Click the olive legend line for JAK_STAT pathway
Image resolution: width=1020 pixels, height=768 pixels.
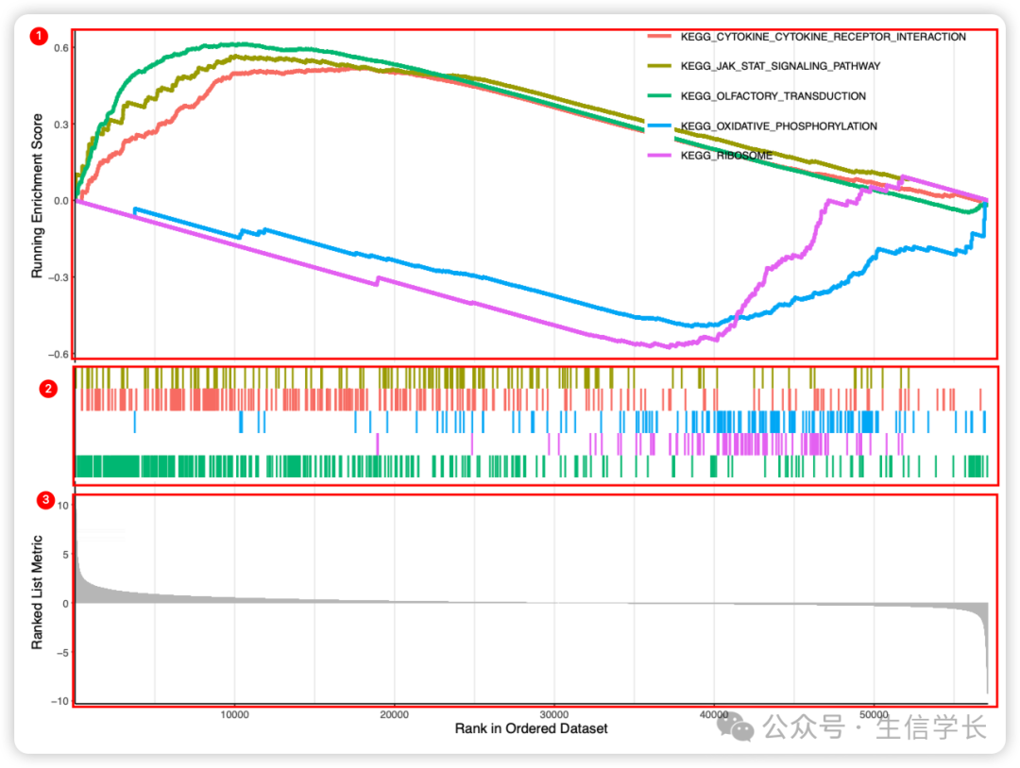[x=658, y=66]
